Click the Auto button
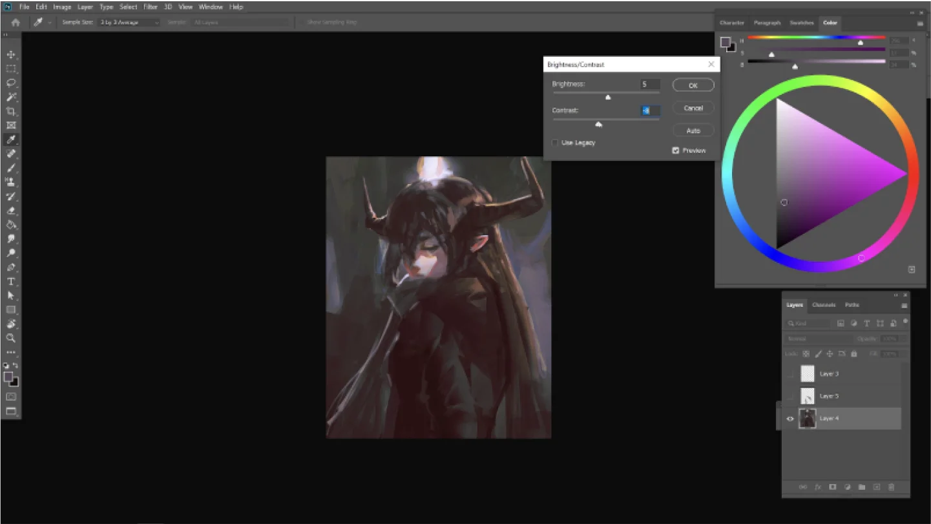Image resolution: width=931 pixels, height=524 pixels. coord(693,131)
